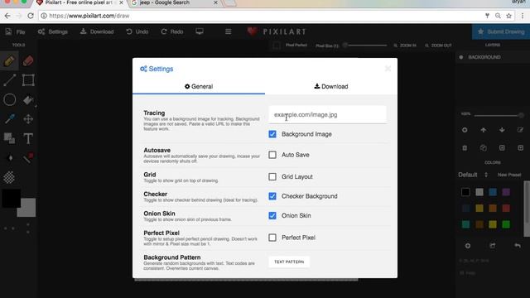Switch to the Download tab in Settings
This screenshot has width=530, height=298.
(331, 86)
